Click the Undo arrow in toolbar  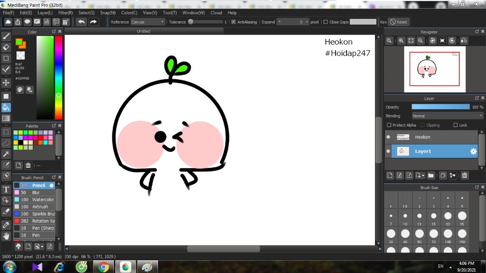pyautogui.click(x=82, y=22)
